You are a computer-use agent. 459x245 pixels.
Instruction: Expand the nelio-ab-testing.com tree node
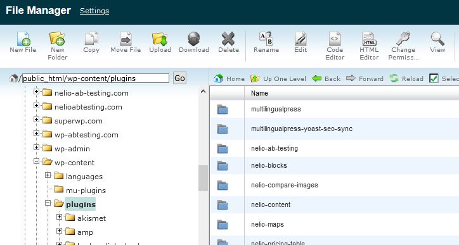click(x=36, y=92)
